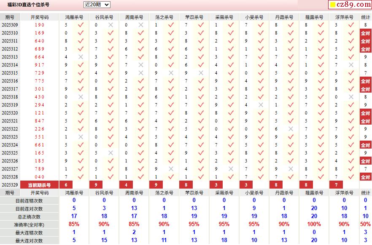Click the gray X for 周南杀号 in row 2025309
372x245 pixels.
[141, 25]
